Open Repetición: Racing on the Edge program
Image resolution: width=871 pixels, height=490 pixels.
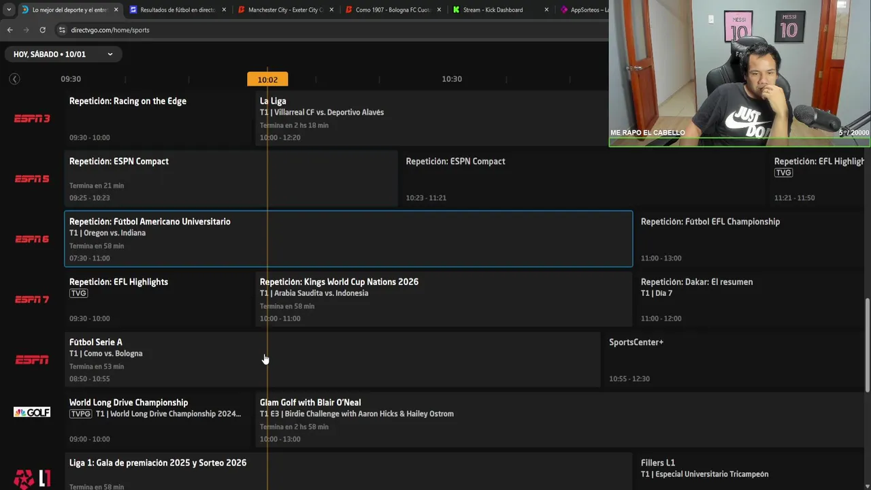click(x=159, y=118)
